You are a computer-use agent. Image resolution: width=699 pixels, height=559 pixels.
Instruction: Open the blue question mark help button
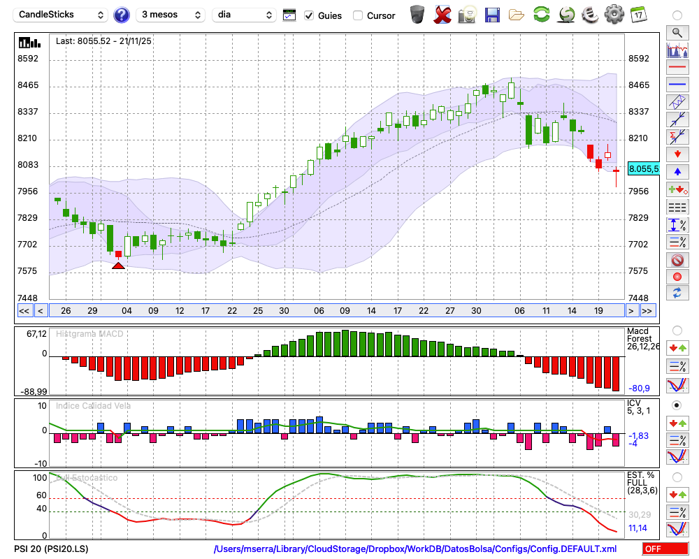[x=121, y=15]
